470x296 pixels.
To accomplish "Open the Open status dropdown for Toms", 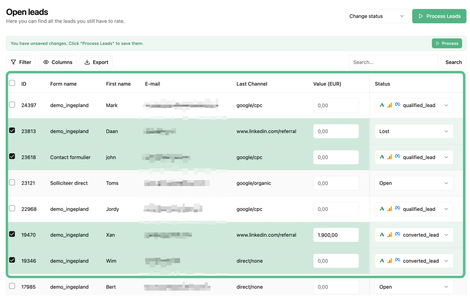I will [414, 183].
